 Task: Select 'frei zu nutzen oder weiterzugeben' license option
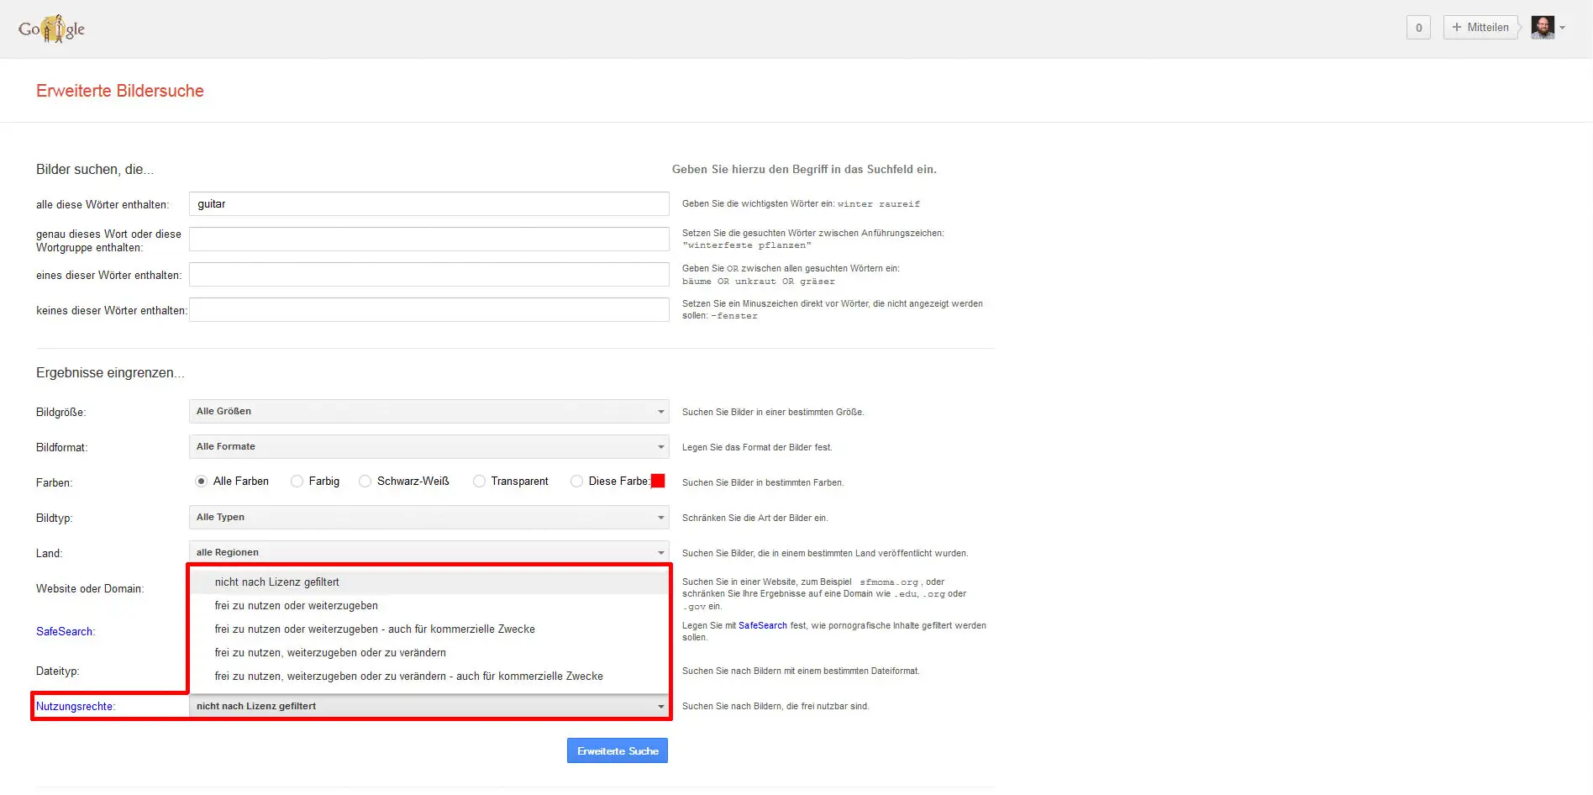click(297, 605)
